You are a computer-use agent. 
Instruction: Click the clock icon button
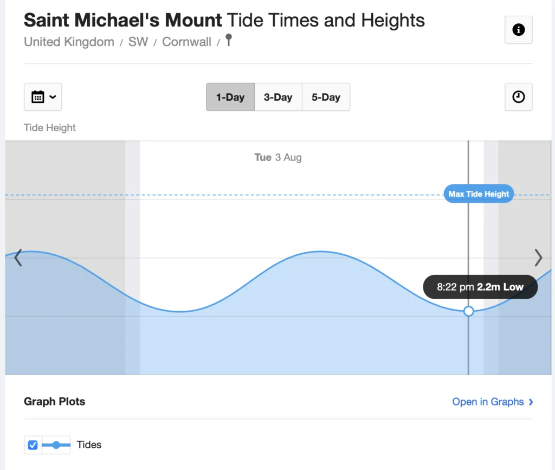click(x=518, y=97)
